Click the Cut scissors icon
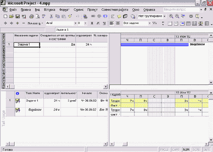Viewport: 213px width, 152px height. coord(51,16)
